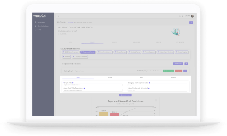
Task: Switch to the Results tab
Action: [x=92, y=42]
